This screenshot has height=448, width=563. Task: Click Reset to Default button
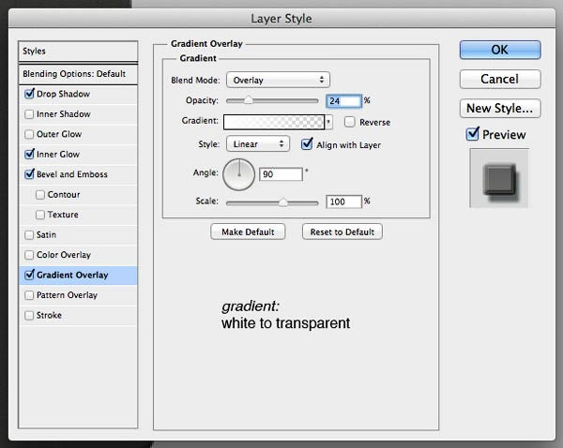tap(342, 232)
